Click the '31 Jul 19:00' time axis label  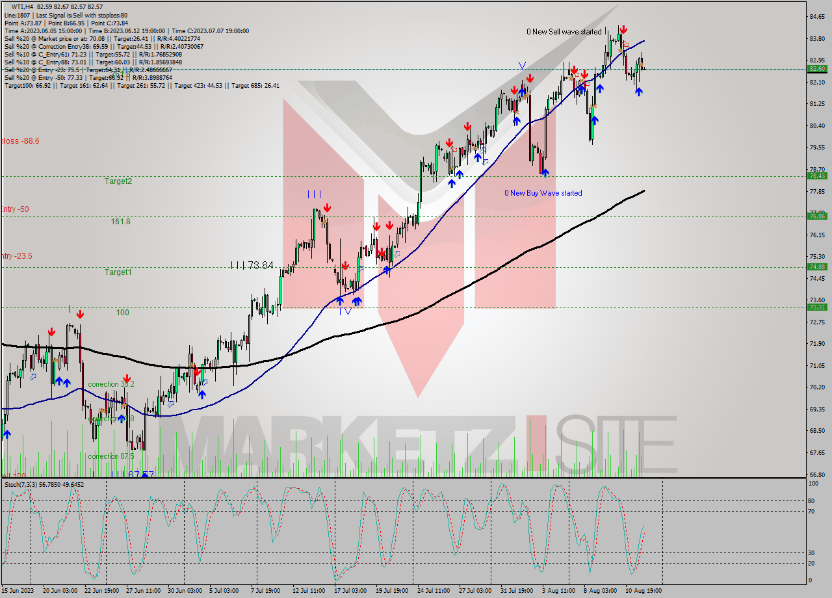pos(517,591)
